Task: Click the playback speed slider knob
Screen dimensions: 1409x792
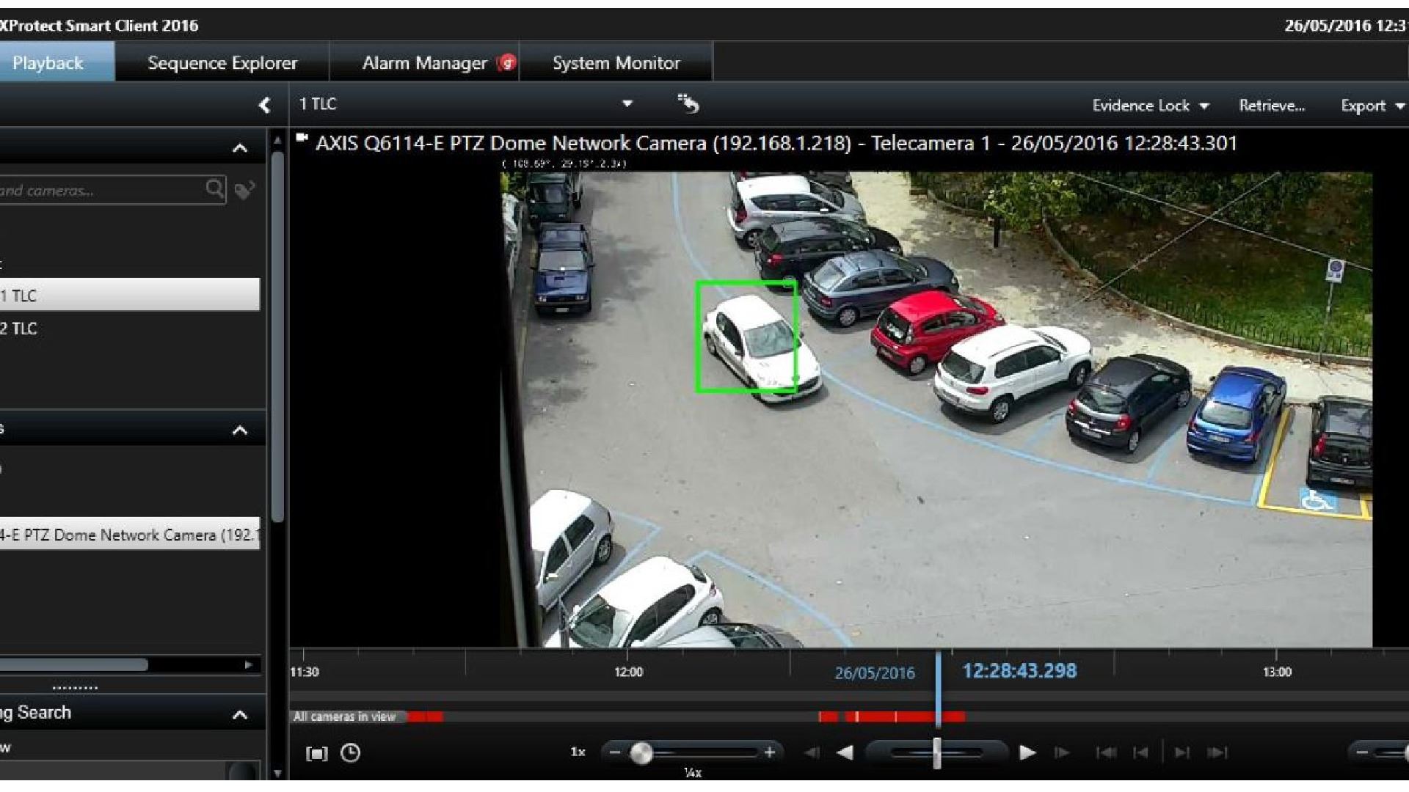Action: pos(641,753)
